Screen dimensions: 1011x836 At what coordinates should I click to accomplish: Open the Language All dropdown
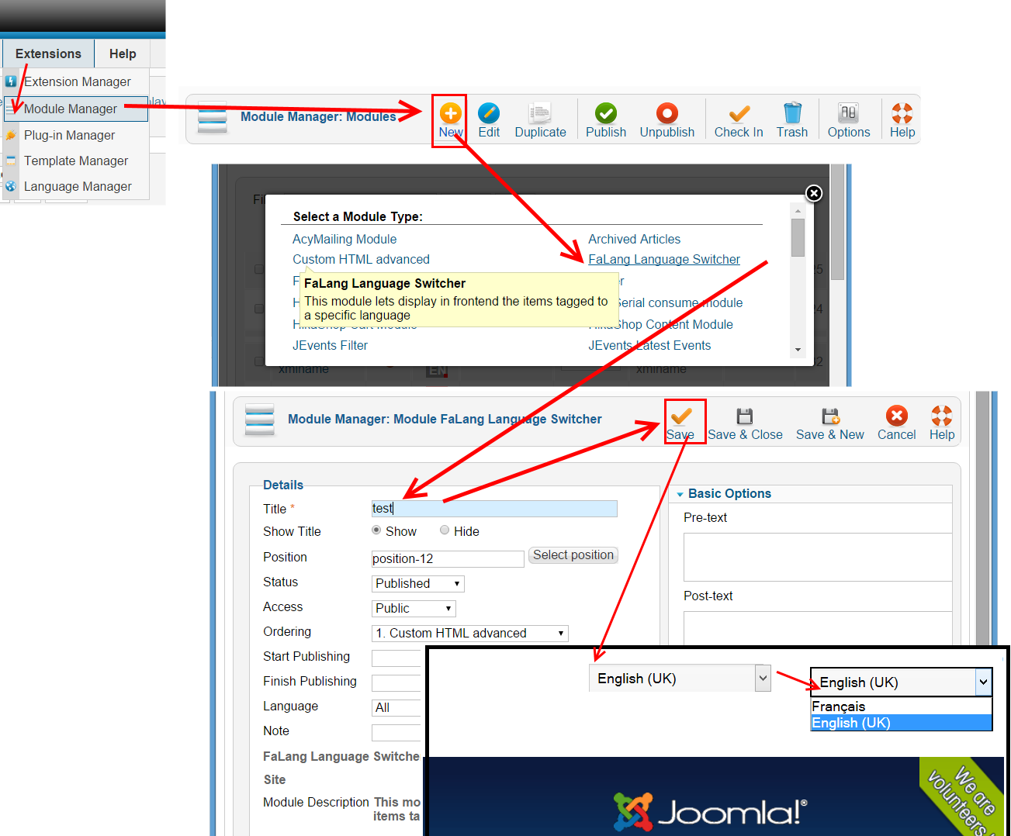[x=396, y=707]
